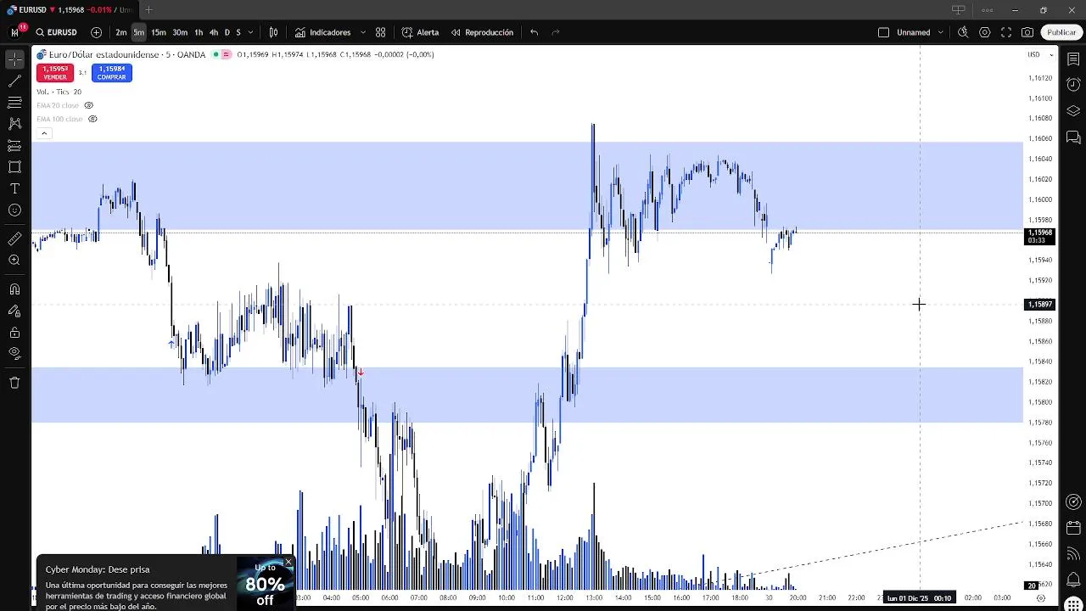Open the chats panel icon
This screenshot has height=611, width=1086.
click(1073, 137)
